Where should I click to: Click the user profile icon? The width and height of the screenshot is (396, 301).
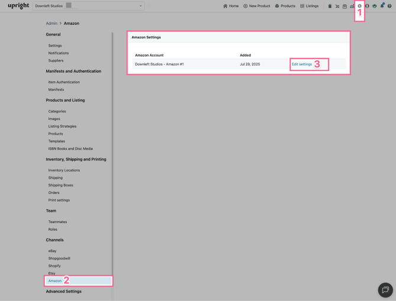[x=367, y=6]
